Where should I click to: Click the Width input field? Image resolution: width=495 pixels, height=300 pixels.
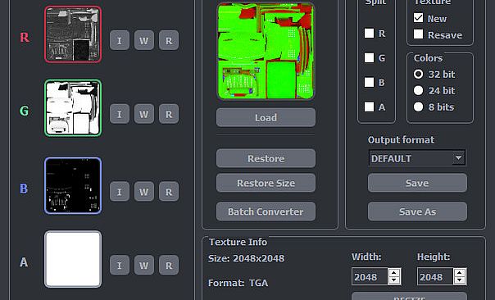pyautogui.click(x=370, y=276)
